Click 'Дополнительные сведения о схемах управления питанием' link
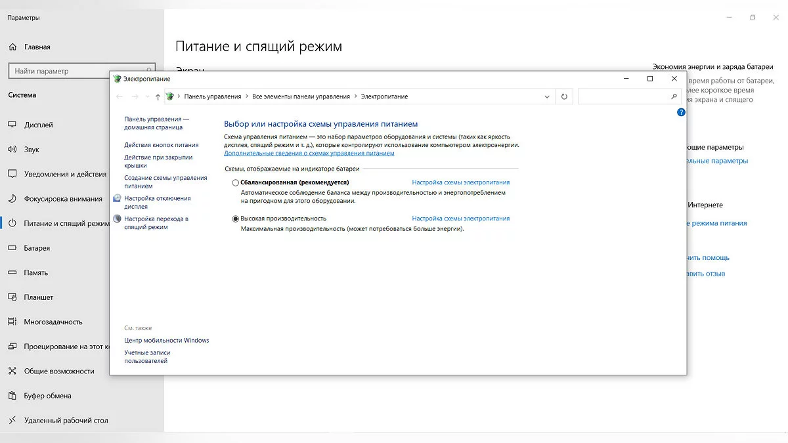 coord(309,153)
